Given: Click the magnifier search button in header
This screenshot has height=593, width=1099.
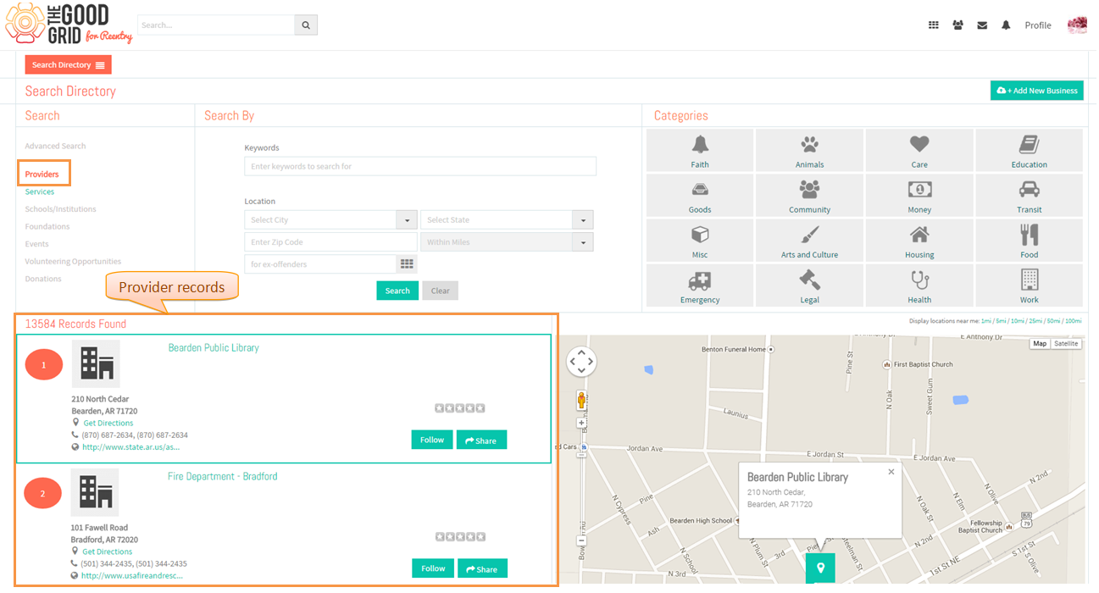Looking at the screenshot, I should (x=306, y=25).
